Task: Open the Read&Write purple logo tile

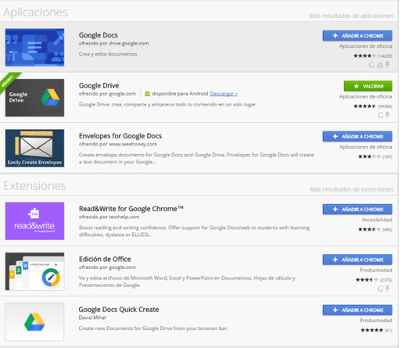Action: [x=34, y=221]
